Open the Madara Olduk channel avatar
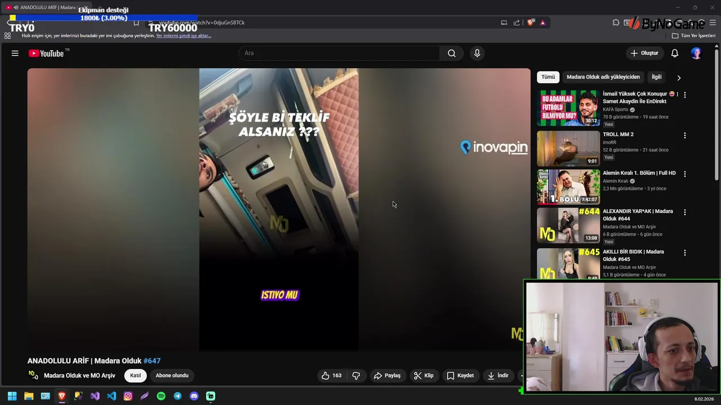This screenshot has width=721, height=405. [x=33, y=375]
